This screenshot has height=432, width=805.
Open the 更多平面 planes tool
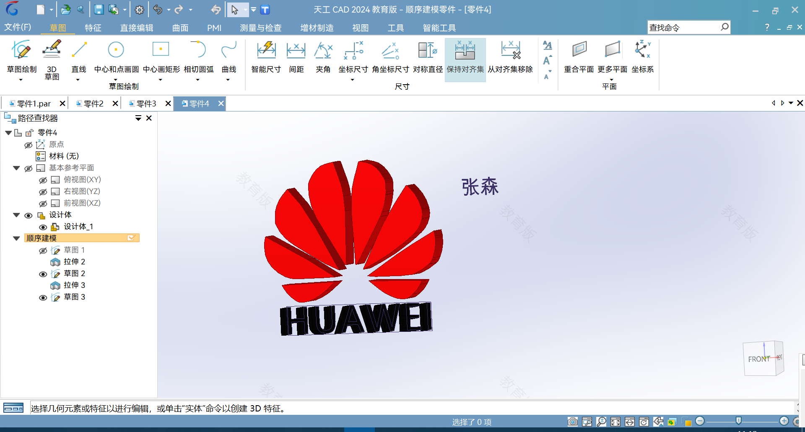pos(612,57)
